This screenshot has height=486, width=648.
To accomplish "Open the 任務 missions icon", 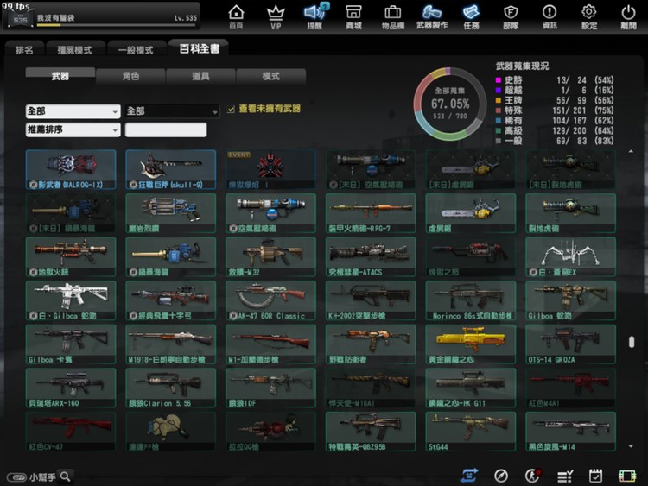I will coord(471,16).
